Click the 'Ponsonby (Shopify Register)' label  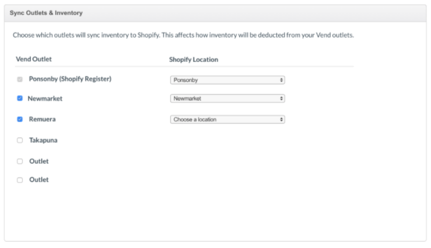click(x=70, y=79)
